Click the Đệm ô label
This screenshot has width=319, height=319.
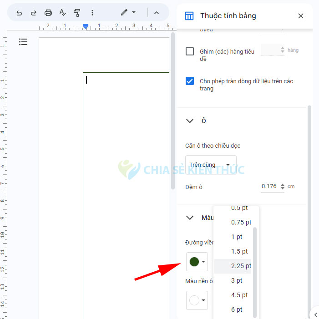click(x=194, y=187)
